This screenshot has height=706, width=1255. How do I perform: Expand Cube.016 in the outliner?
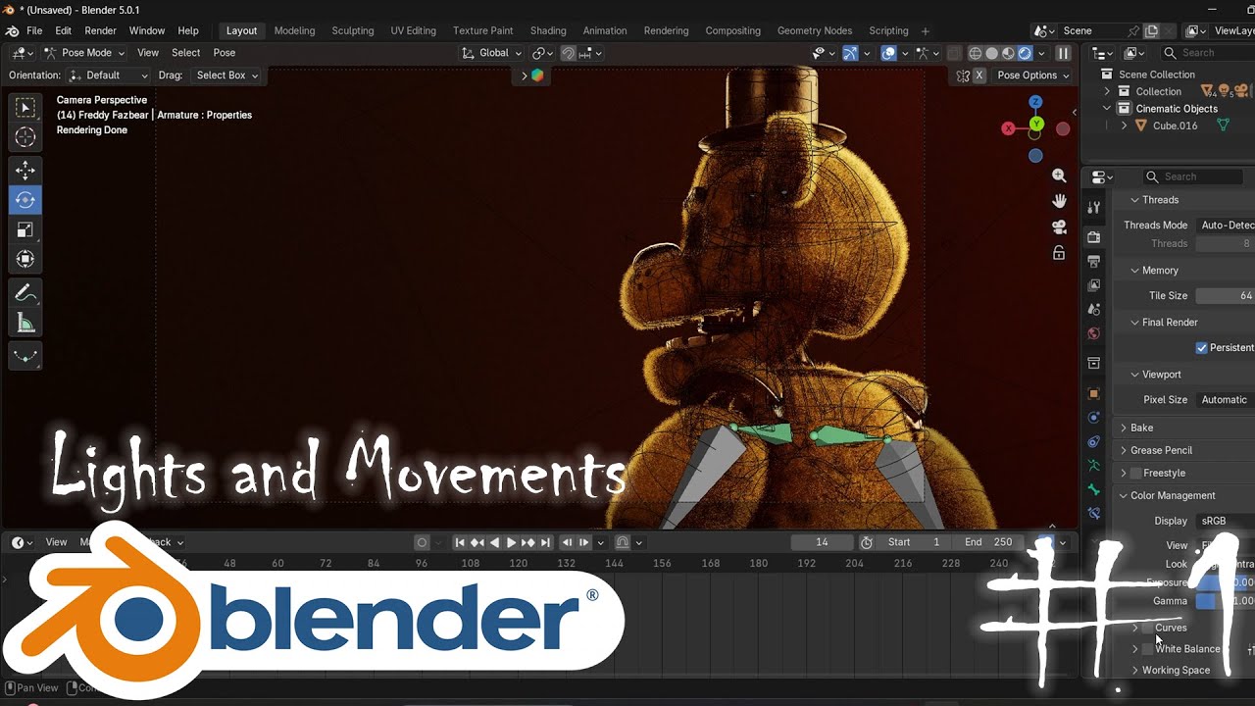tap(1124, 126)
